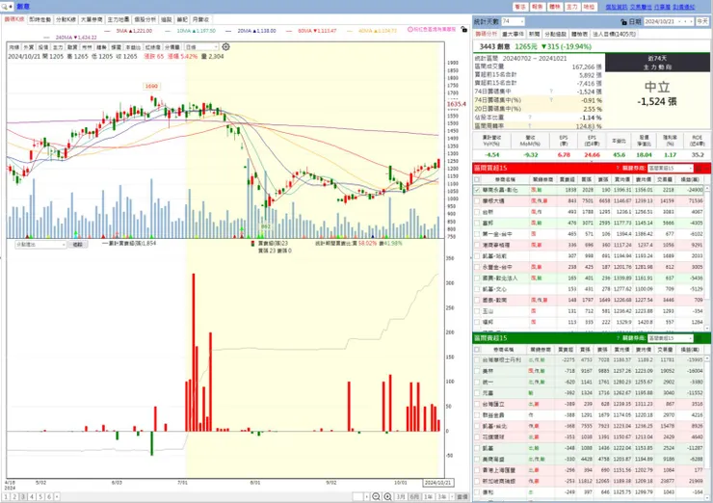Click the question mark icon in the red 區間買超15 header
713x503 pixels.
tap(617, 169)
